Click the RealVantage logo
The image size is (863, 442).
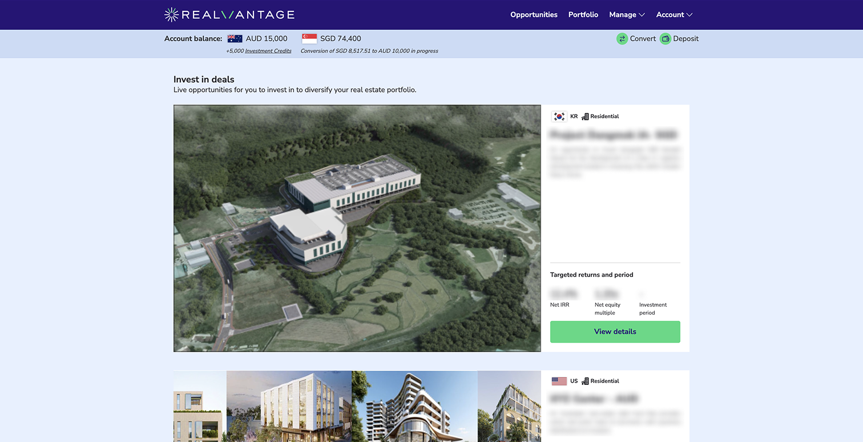[x=229, y=15]
